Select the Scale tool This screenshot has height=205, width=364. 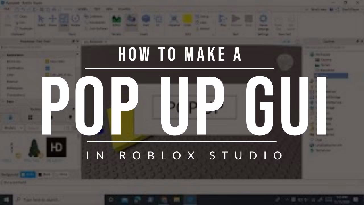pos(64,20)
